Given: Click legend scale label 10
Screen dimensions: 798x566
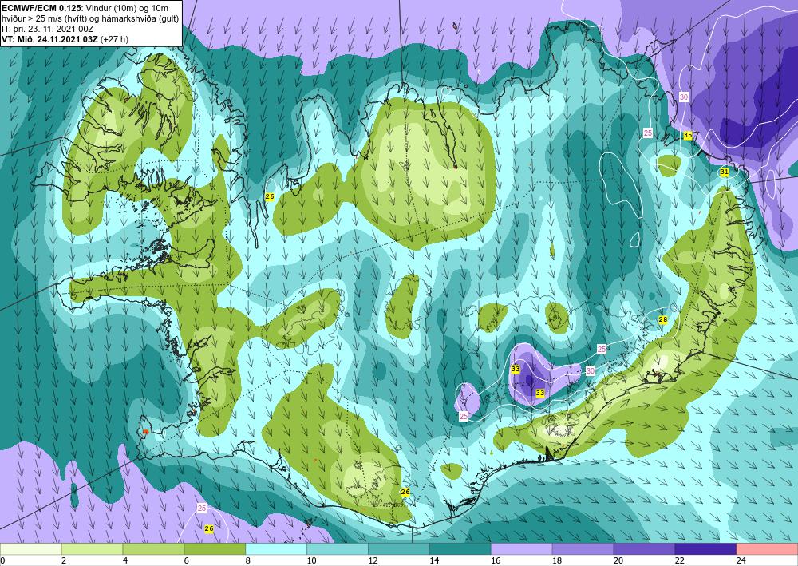Looking at the screenshot, I should click(311, 560).
